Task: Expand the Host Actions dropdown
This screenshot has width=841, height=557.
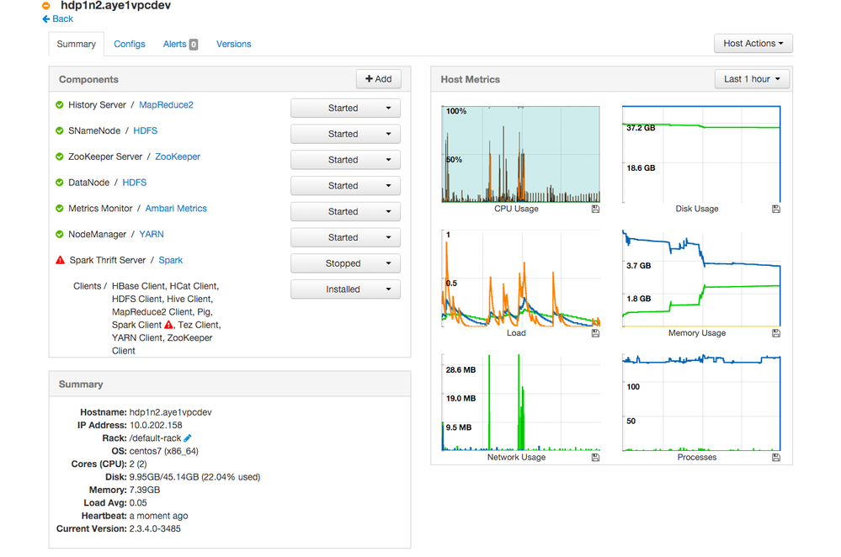Action: [753, 44]
